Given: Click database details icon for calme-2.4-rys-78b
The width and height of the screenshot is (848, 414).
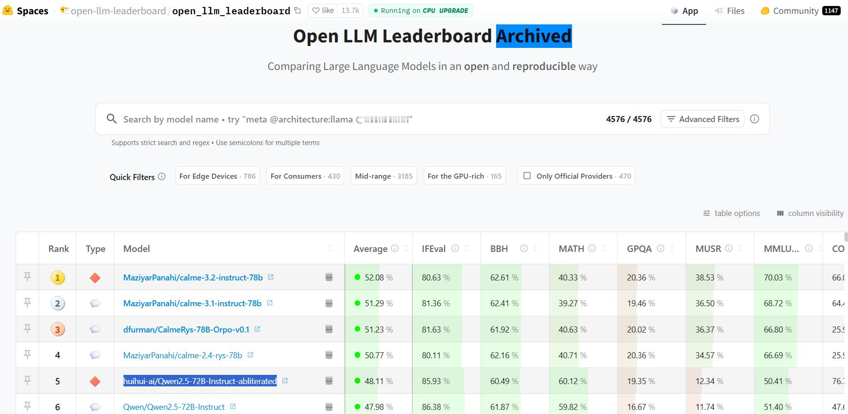Looking at the screenshot, I should pos(329,355).
